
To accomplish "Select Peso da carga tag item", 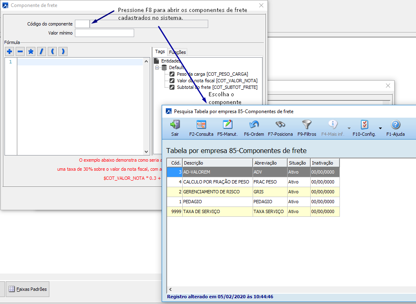I will (x=212, y=74).
